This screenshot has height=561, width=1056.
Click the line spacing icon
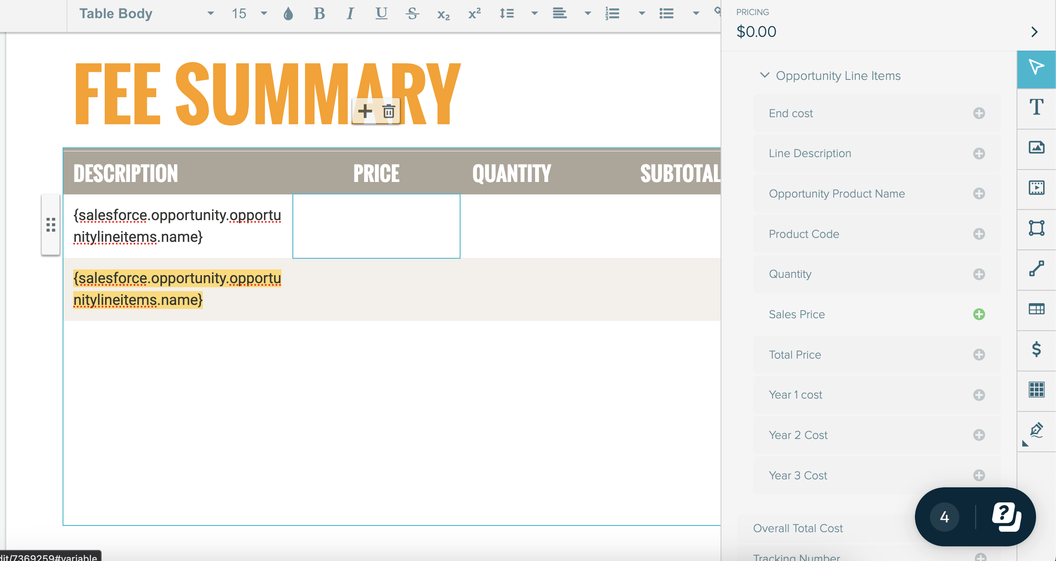[506, 14]
